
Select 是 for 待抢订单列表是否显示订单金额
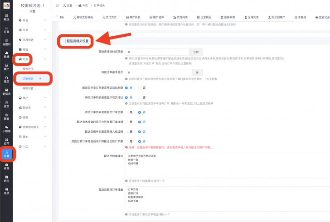126,112
